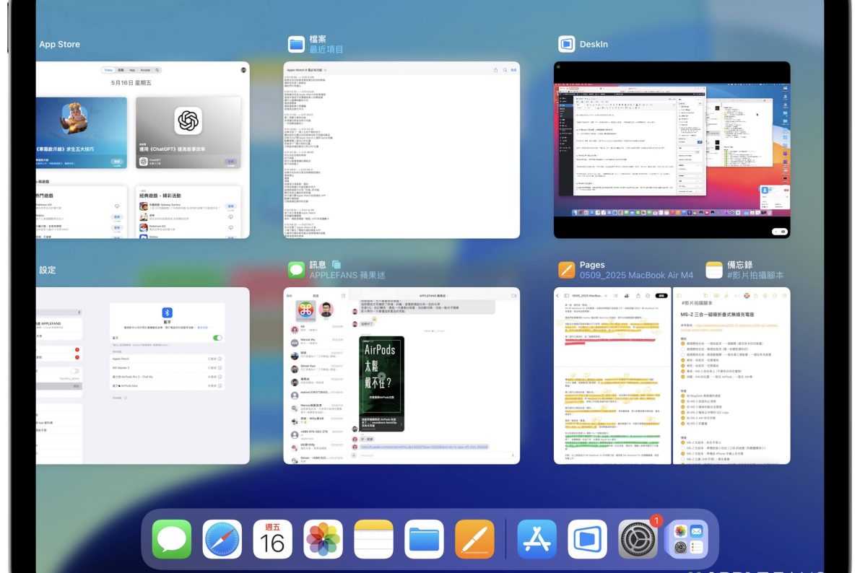Open the 檔案 recent items window card
Screen dimensions: 860x573
[x=401, y=149]
